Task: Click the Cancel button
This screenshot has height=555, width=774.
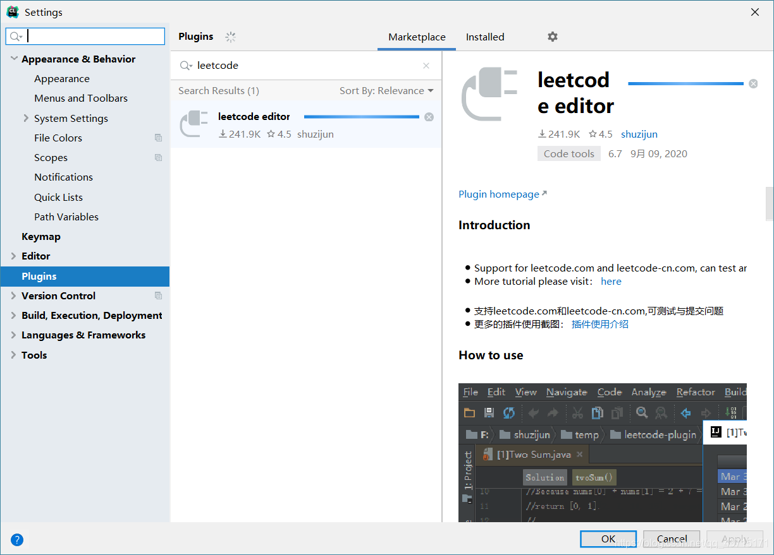Action: tap(672, 539)
